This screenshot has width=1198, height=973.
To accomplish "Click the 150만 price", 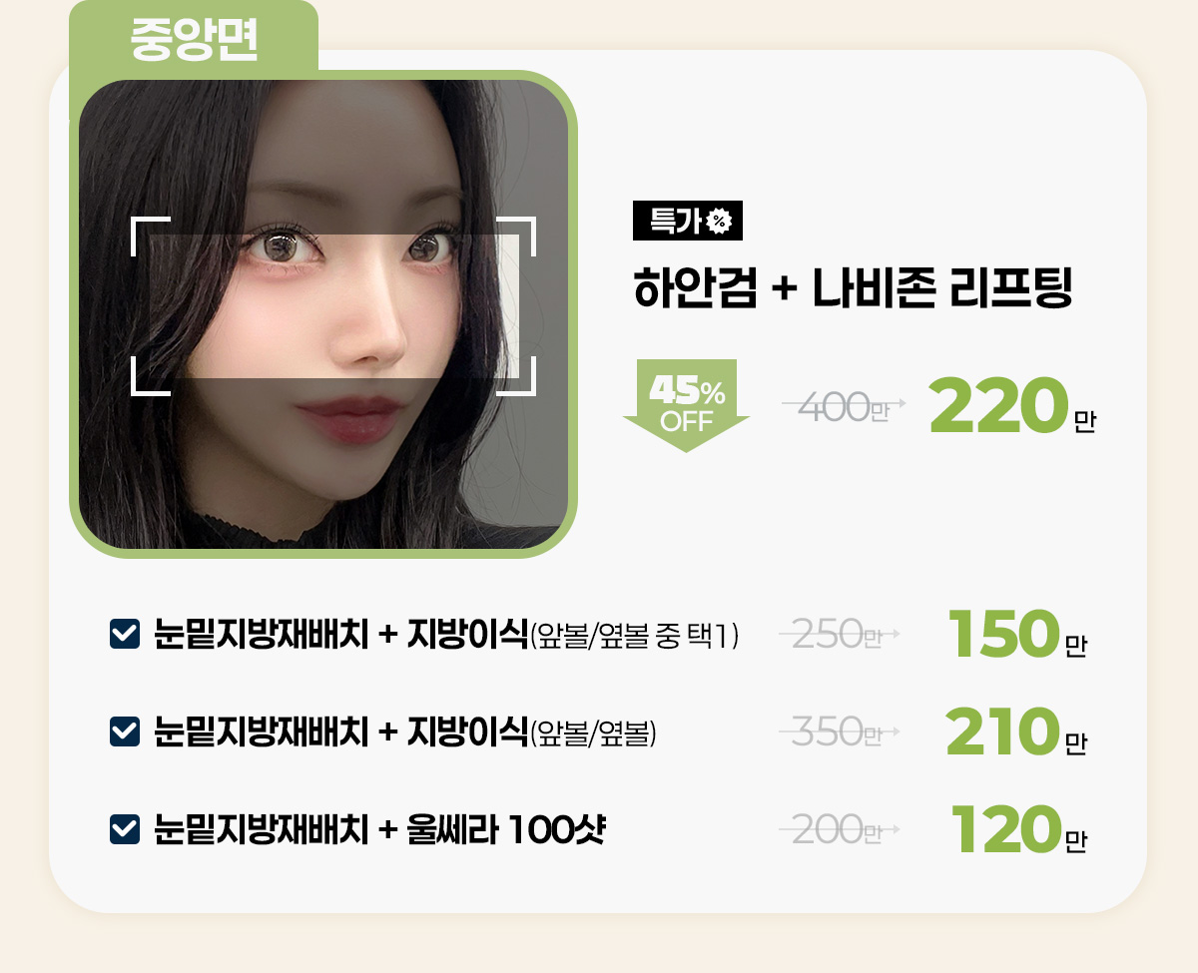I will click(1015, 635).
